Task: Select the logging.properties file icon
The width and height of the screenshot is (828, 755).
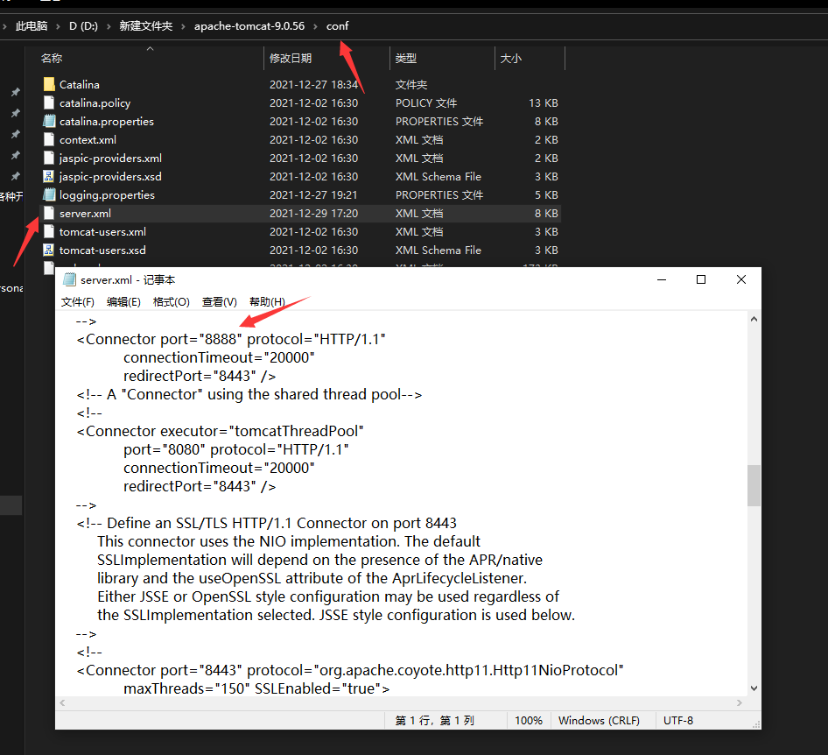Action: click(48, 194)
